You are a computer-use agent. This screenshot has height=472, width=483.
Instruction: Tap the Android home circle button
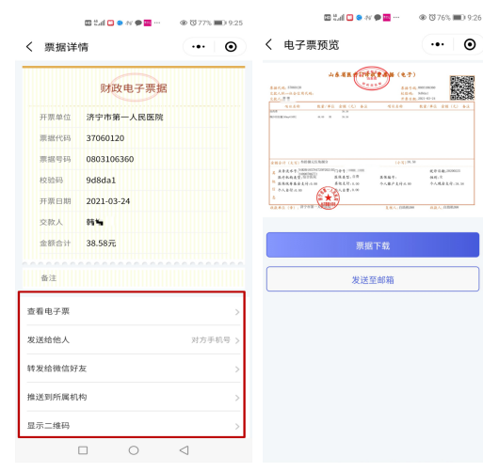(134, 450)
